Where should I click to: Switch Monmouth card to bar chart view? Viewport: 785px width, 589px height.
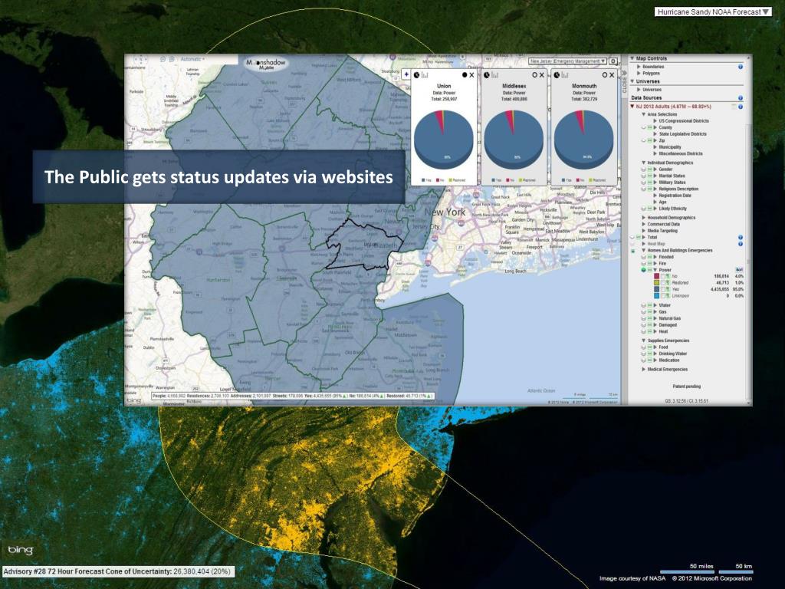tap(565, 75)
